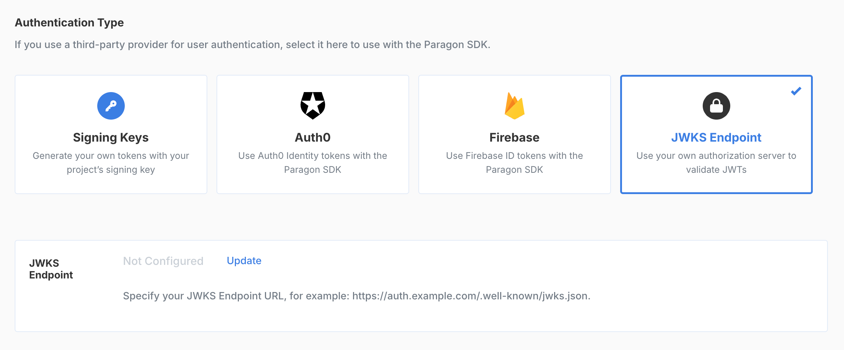Click the third-party provider subtitle text
The image size is (844, 350).
(252, 45)
